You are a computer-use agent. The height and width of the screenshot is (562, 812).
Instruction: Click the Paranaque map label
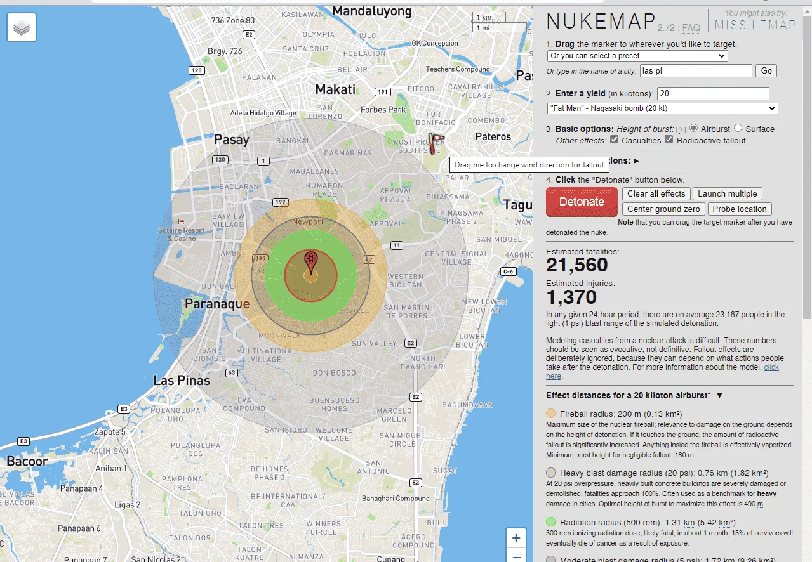[x=217, y=304]
